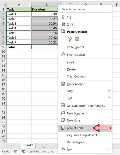Click the Get Data table icon
Screen dimensions: 120x155
coord(63,105)
